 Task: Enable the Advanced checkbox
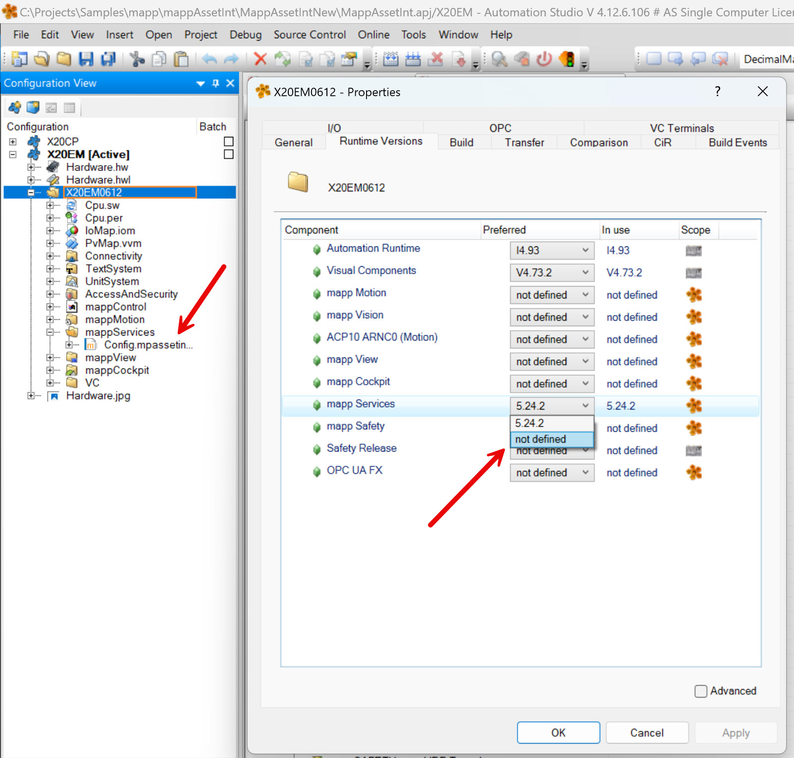pos(700,691)
